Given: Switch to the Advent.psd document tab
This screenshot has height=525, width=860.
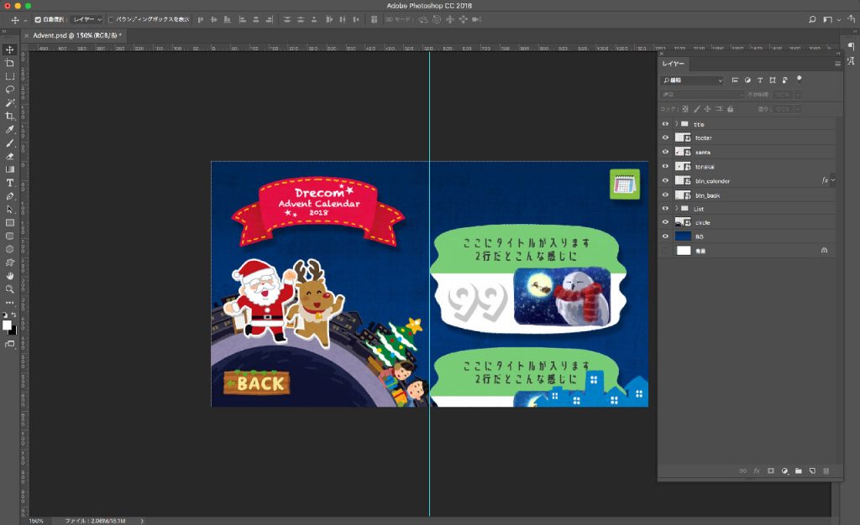Looking at the screenshot, I should (76, 35).
